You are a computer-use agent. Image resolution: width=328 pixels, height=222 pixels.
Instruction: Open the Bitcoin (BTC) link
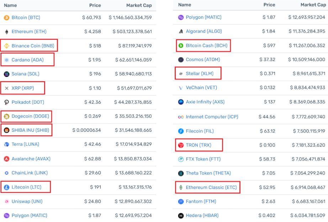[26, 17]
